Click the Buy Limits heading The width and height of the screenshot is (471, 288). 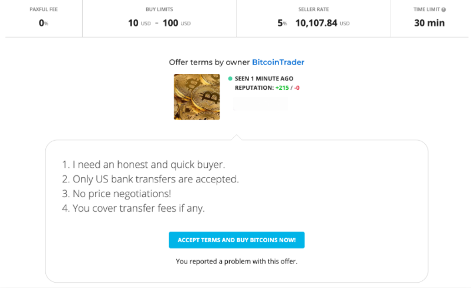pyautogui.click(x=159, y=9)
